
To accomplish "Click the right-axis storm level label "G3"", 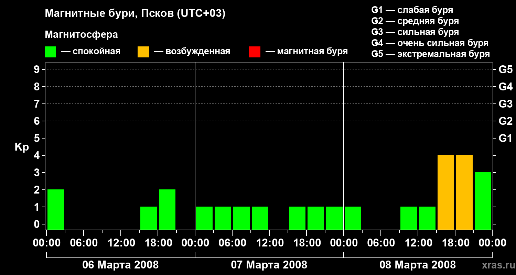I will click(x=506, y=104).
